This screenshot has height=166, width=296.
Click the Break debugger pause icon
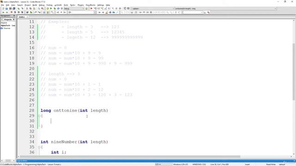pyautogui.click(x=116, y=8)
